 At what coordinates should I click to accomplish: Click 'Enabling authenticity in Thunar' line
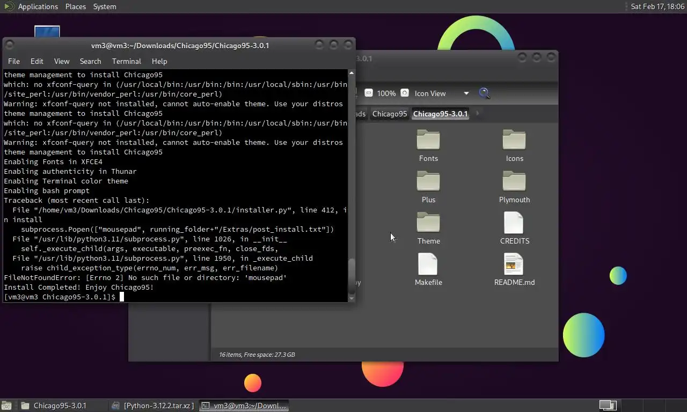pyautogui.click(x=70, y=171)
